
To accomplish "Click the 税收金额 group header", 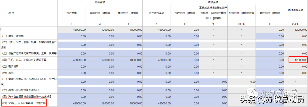I will [213, 2].
